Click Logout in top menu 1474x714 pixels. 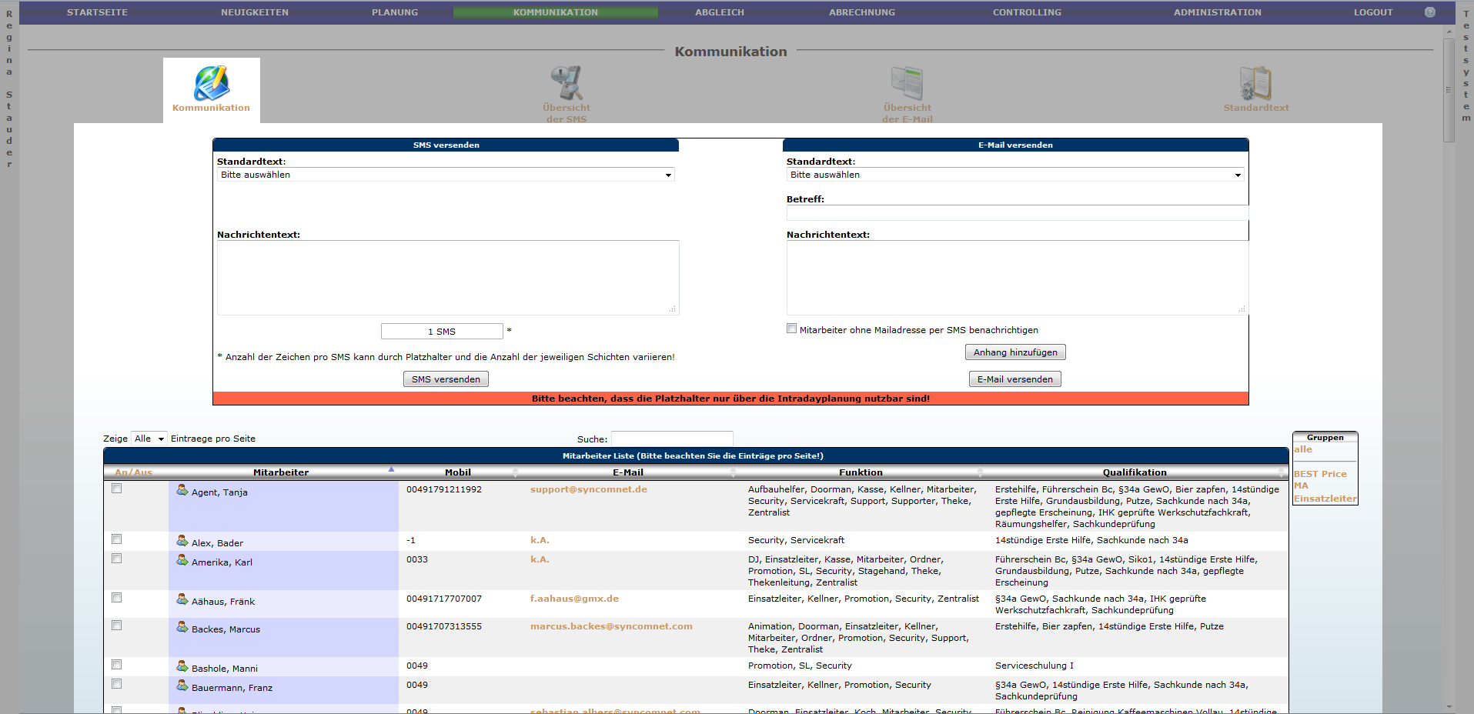(1373, 12)
